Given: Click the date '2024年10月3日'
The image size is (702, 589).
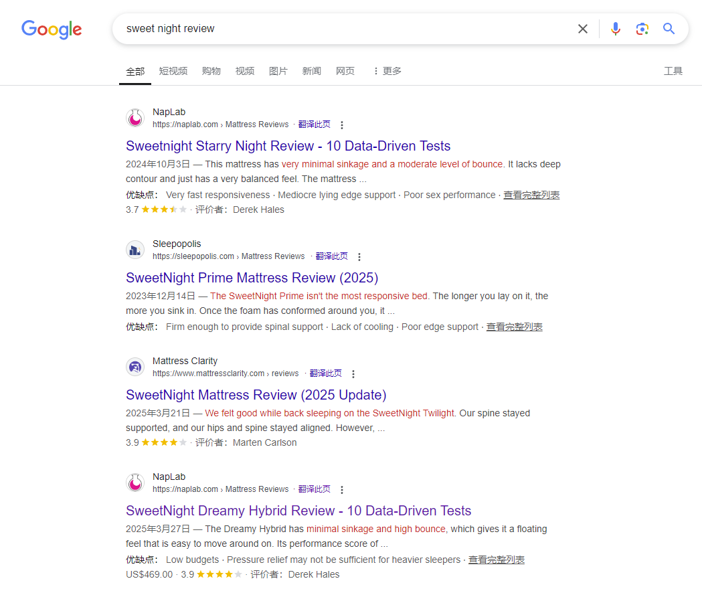Looking at the screenshot, I should (x=158, y=165).
